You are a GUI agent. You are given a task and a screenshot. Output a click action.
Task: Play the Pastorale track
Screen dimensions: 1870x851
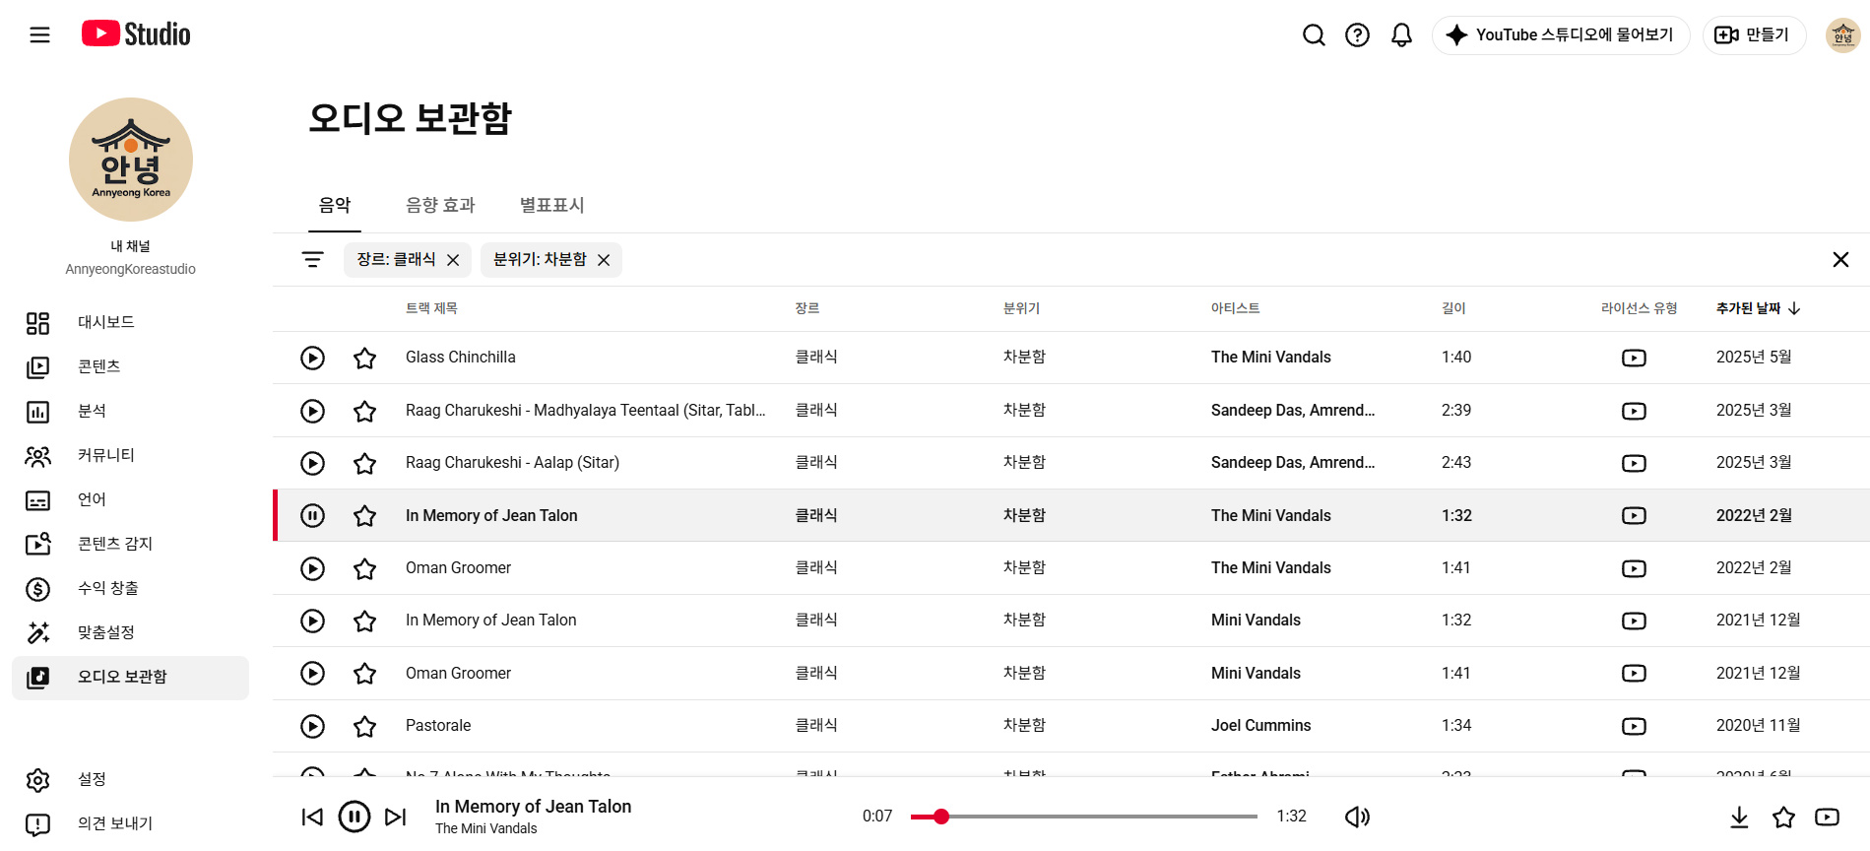312,726
